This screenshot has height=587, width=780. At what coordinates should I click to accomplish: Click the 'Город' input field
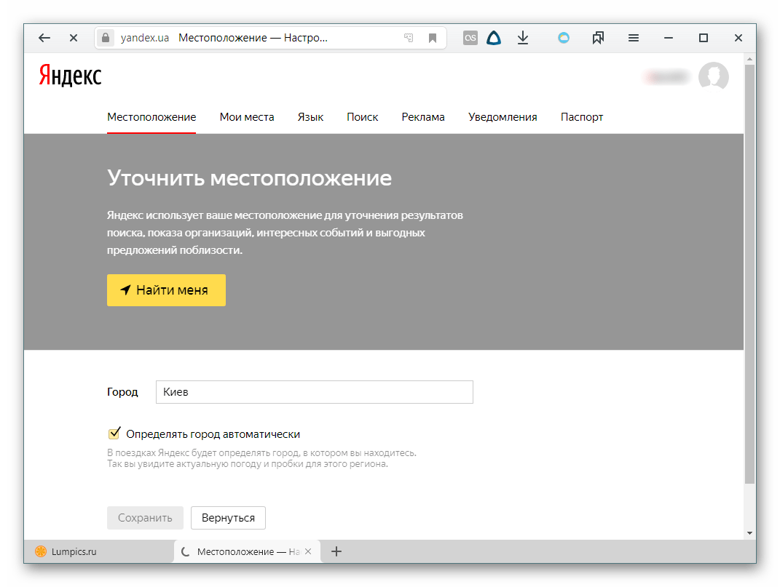(314, 392)
